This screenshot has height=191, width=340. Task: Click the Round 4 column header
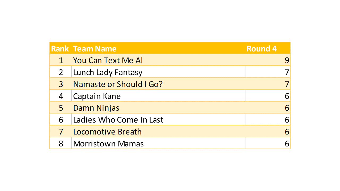[x=262, y=49]
